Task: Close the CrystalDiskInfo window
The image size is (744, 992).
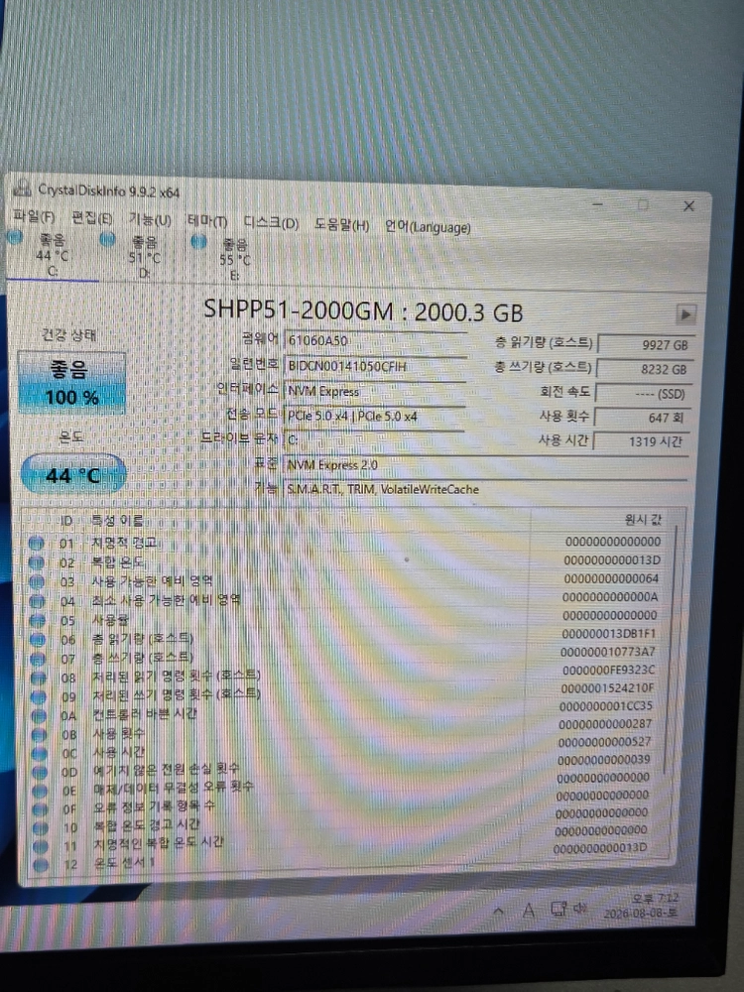Action: pos(689,206)
